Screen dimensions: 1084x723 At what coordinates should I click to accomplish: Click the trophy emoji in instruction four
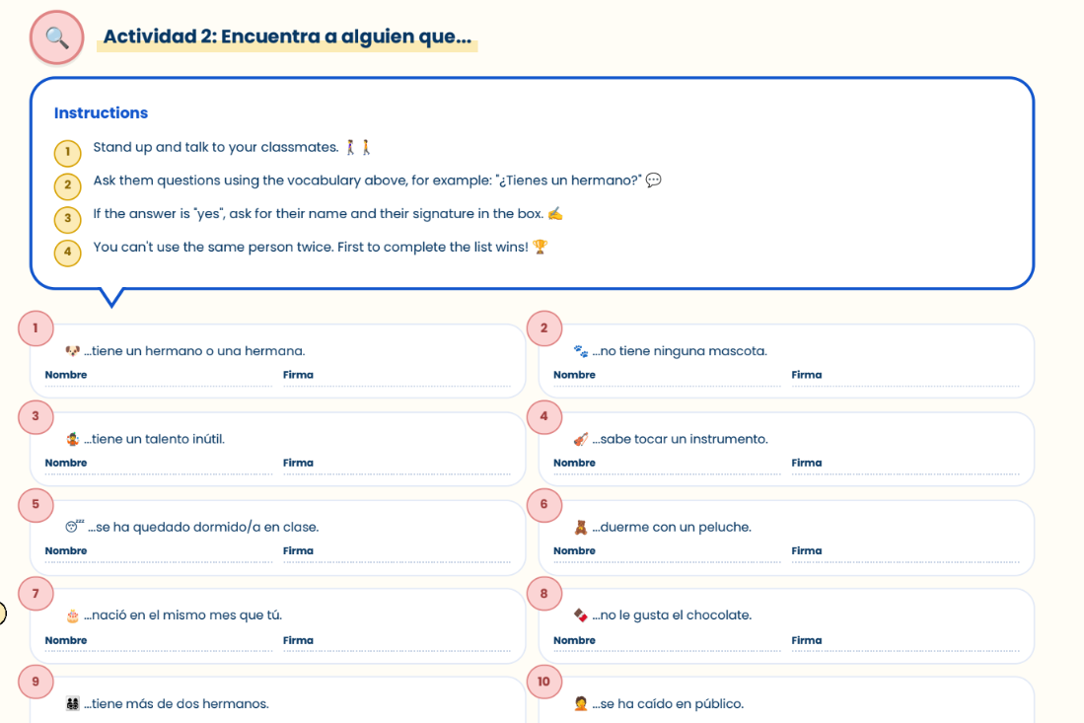click(540, 247)
